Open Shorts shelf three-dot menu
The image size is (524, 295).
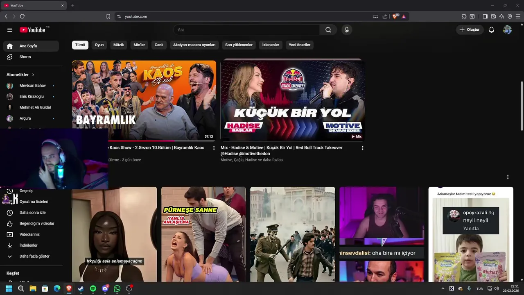(508, 177)
